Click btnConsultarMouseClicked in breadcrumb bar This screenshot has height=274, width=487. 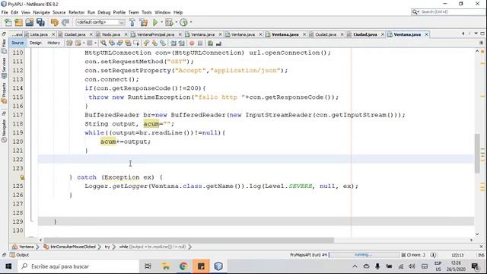(73, 247)
